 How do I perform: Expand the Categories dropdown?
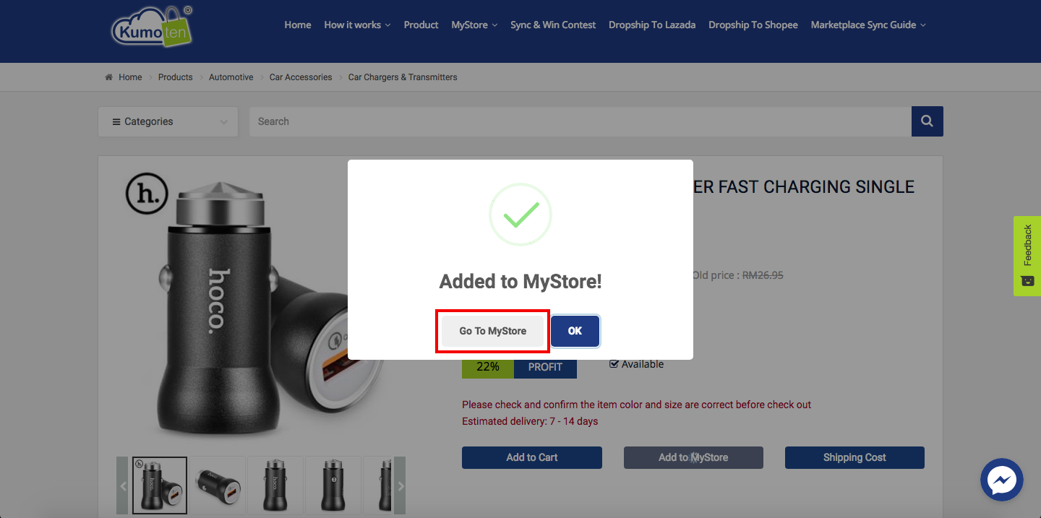pyautogui.click(x=168, y=121)
